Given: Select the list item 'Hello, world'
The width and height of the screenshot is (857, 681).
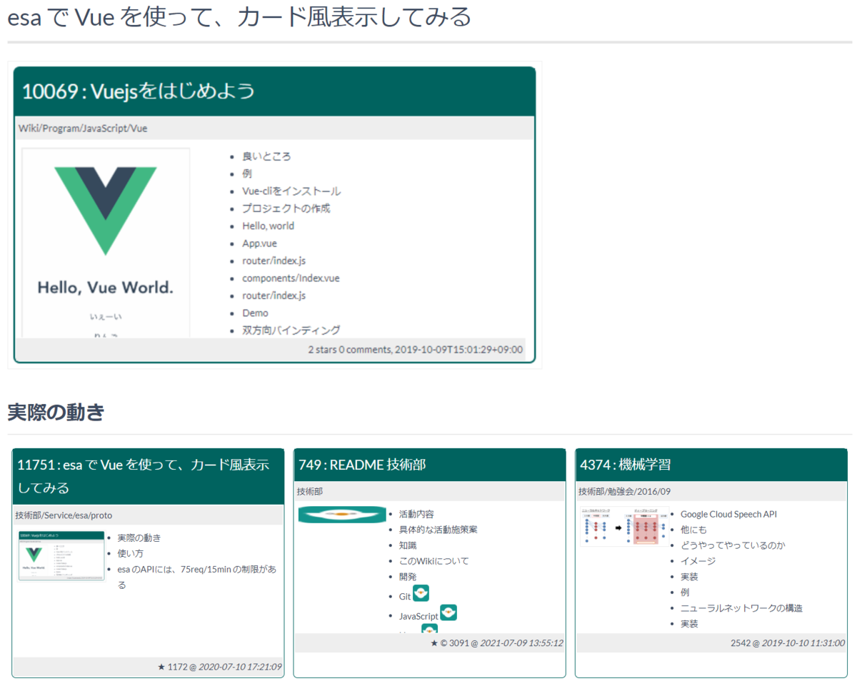Looking at the screenshot, I should pos(268,226).
